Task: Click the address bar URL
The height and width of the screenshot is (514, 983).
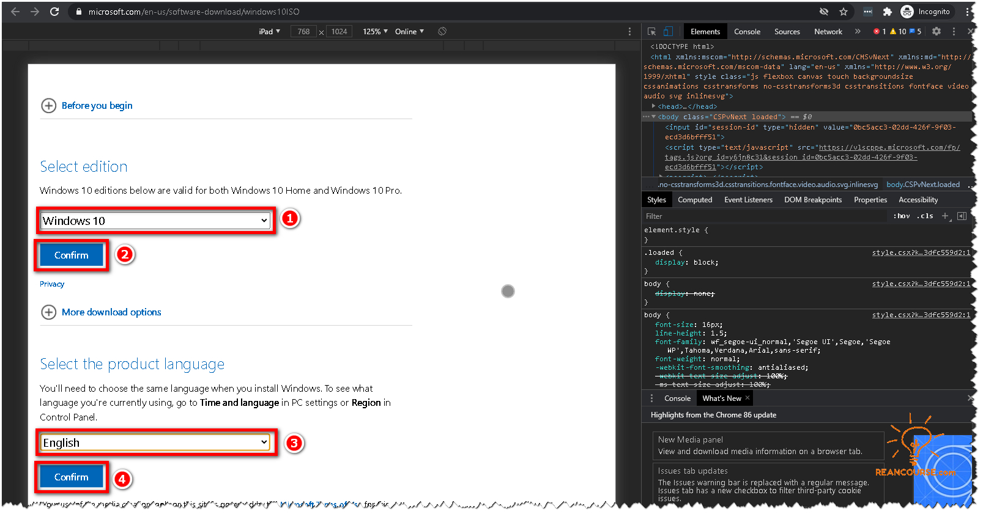Action: pos(194,12)
